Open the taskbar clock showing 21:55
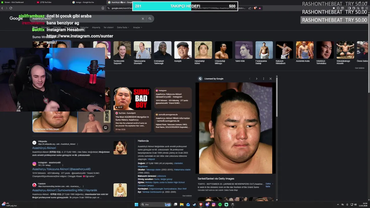This screenshot has height=208, width=370. 363,205
